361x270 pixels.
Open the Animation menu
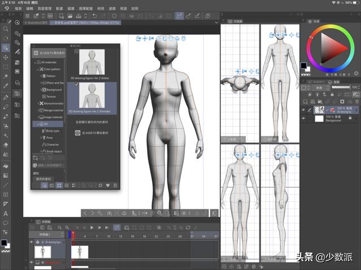(x=59, y=8)
